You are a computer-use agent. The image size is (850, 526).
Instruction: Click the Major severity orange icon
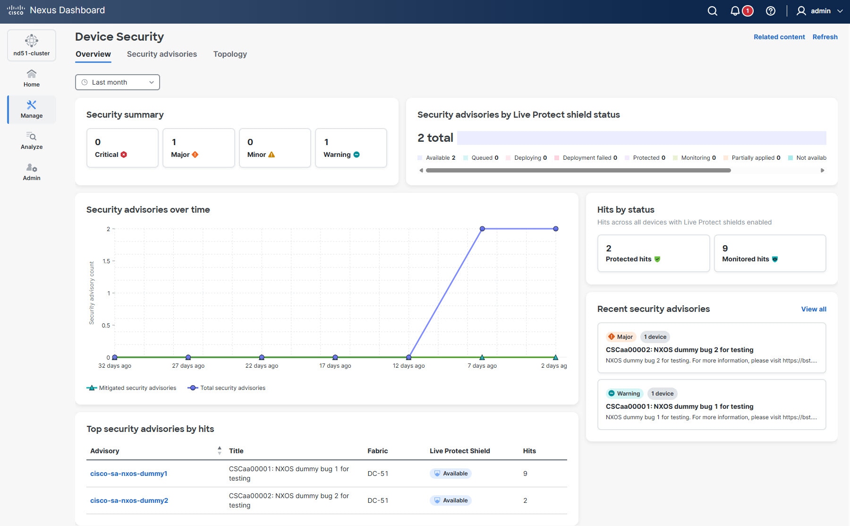[195, 155]
